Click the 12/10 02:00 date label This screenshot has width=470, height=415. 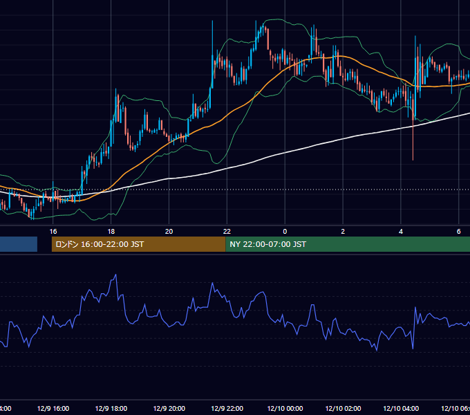tap(343, 409)
